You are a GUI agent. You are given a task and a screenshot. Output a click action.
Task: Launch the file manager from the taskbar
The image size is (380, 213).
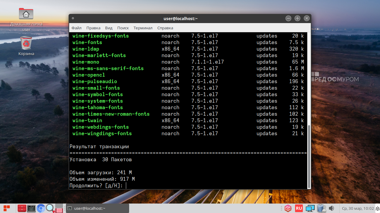click(x=22, y=208)
